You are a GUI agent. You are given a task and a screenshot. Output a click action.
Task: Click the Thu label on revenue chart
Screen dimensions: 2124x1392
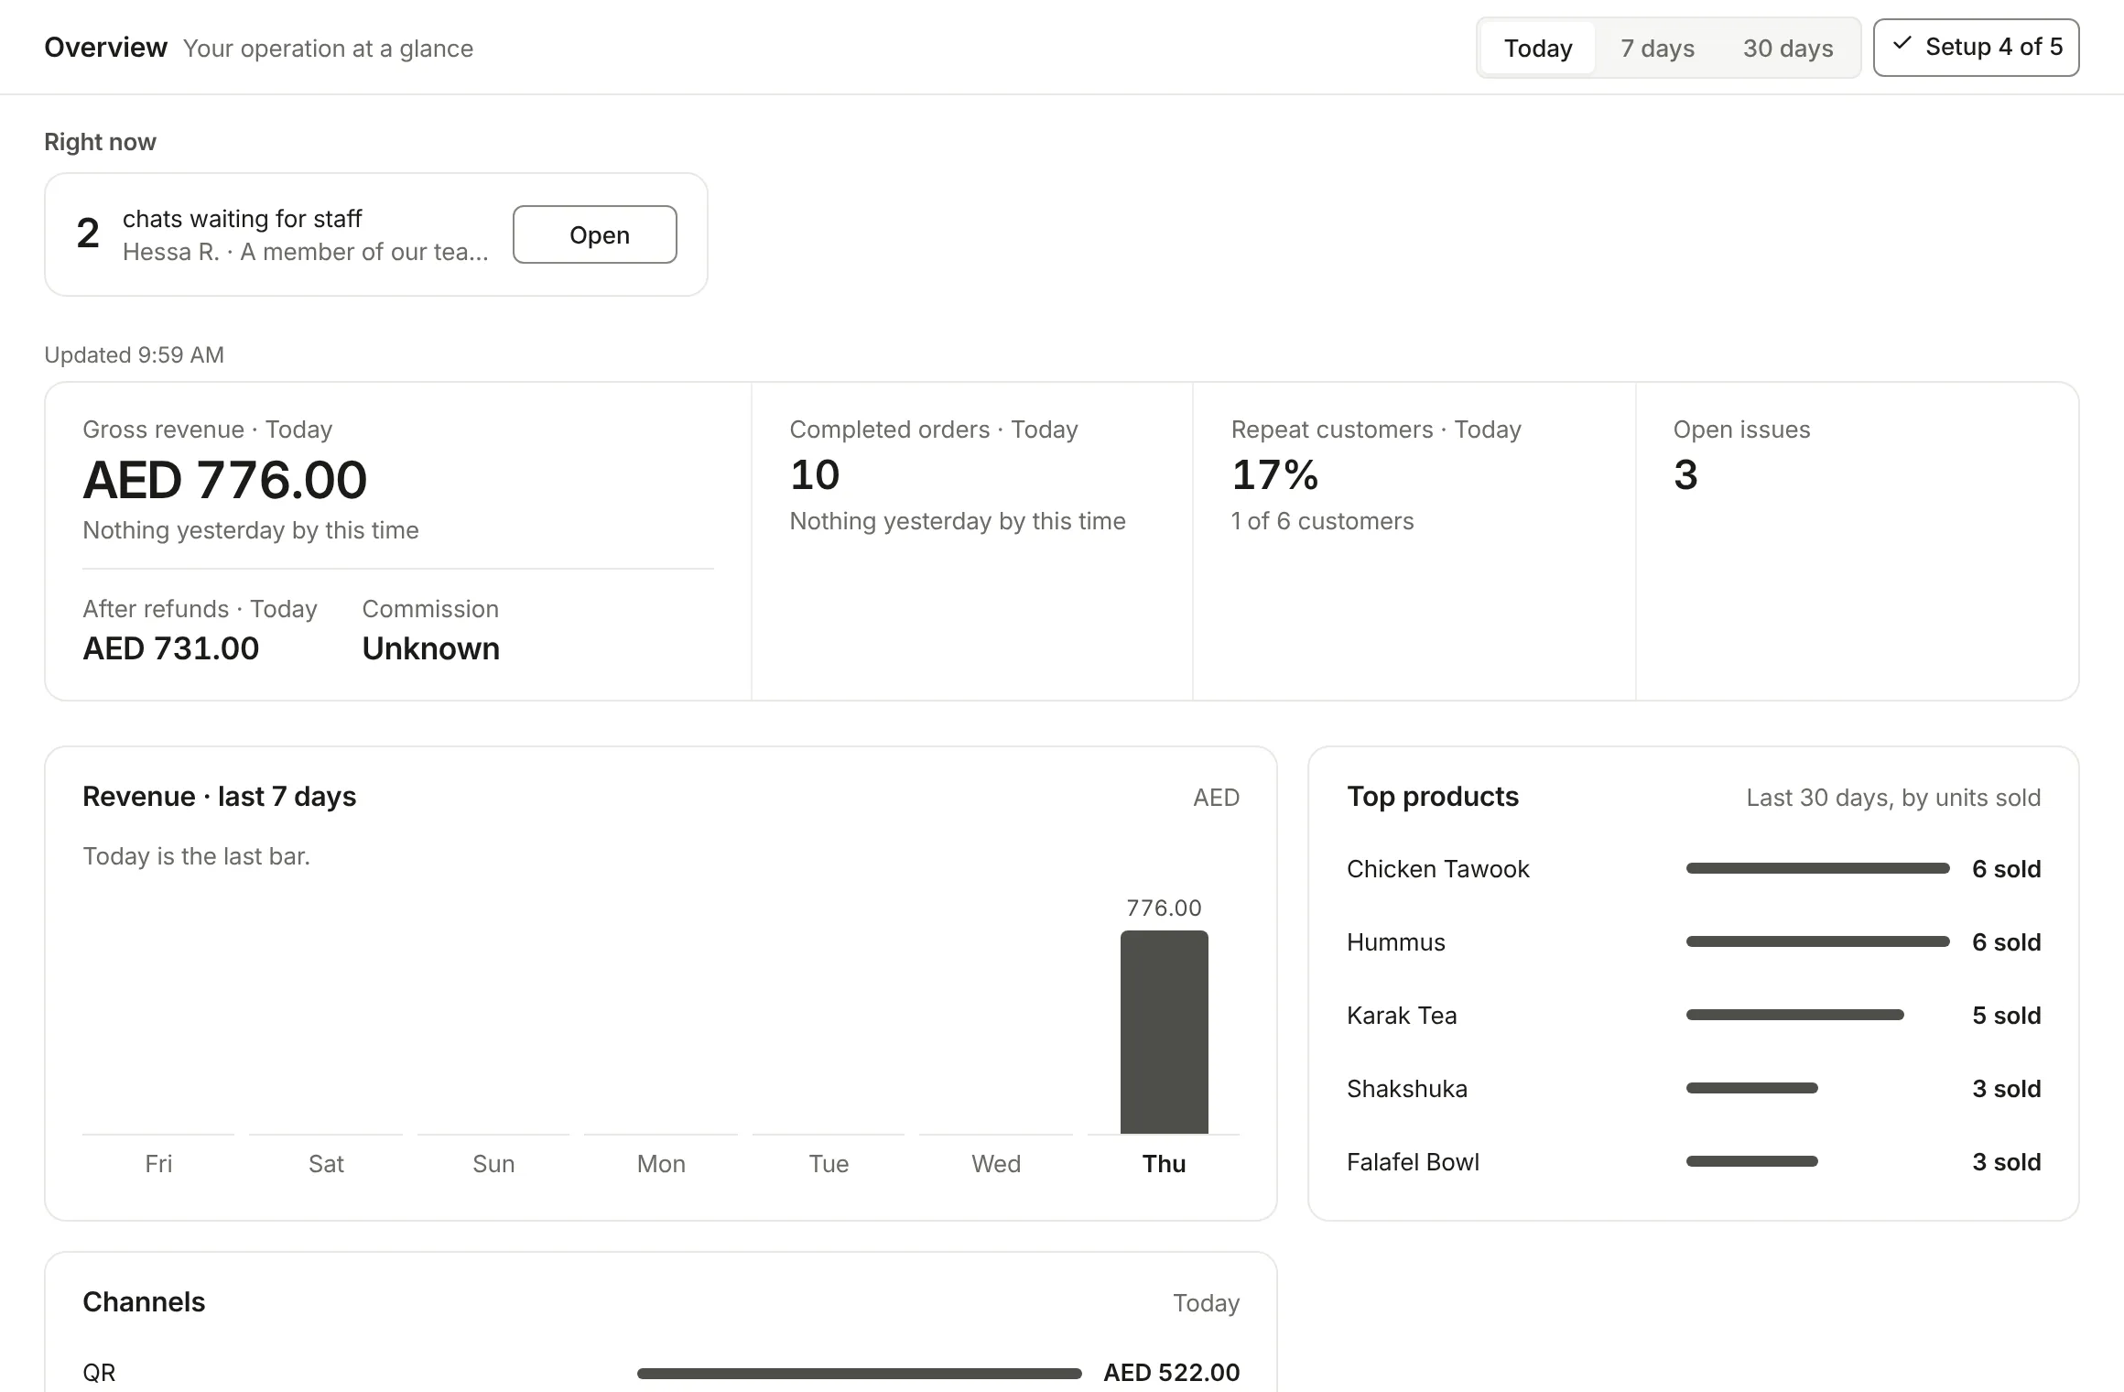tap(1164, 1164)
